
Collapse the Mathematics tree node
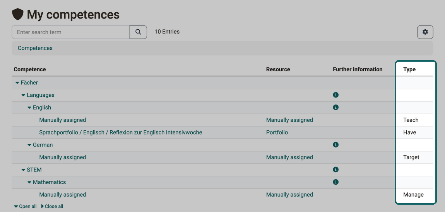(x=29, y=182)
